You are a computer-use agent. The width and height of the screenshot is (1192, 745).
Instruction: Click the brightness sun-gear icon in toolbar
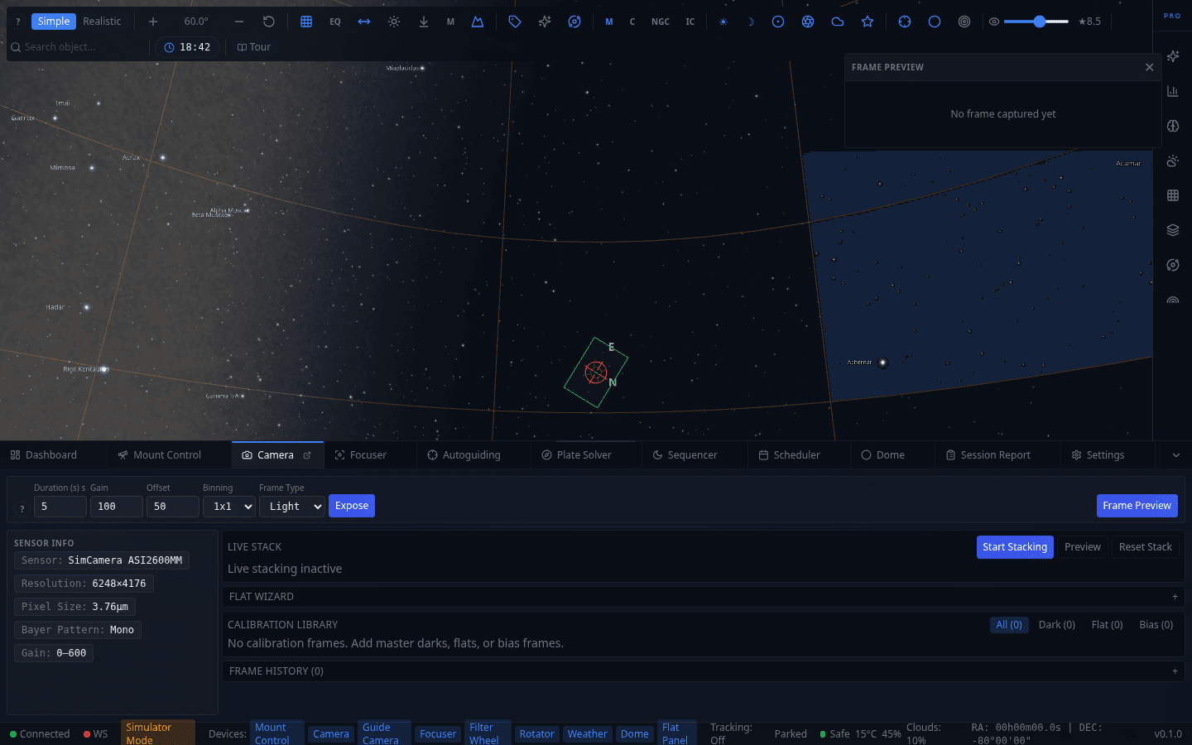[x=394, y=22]
